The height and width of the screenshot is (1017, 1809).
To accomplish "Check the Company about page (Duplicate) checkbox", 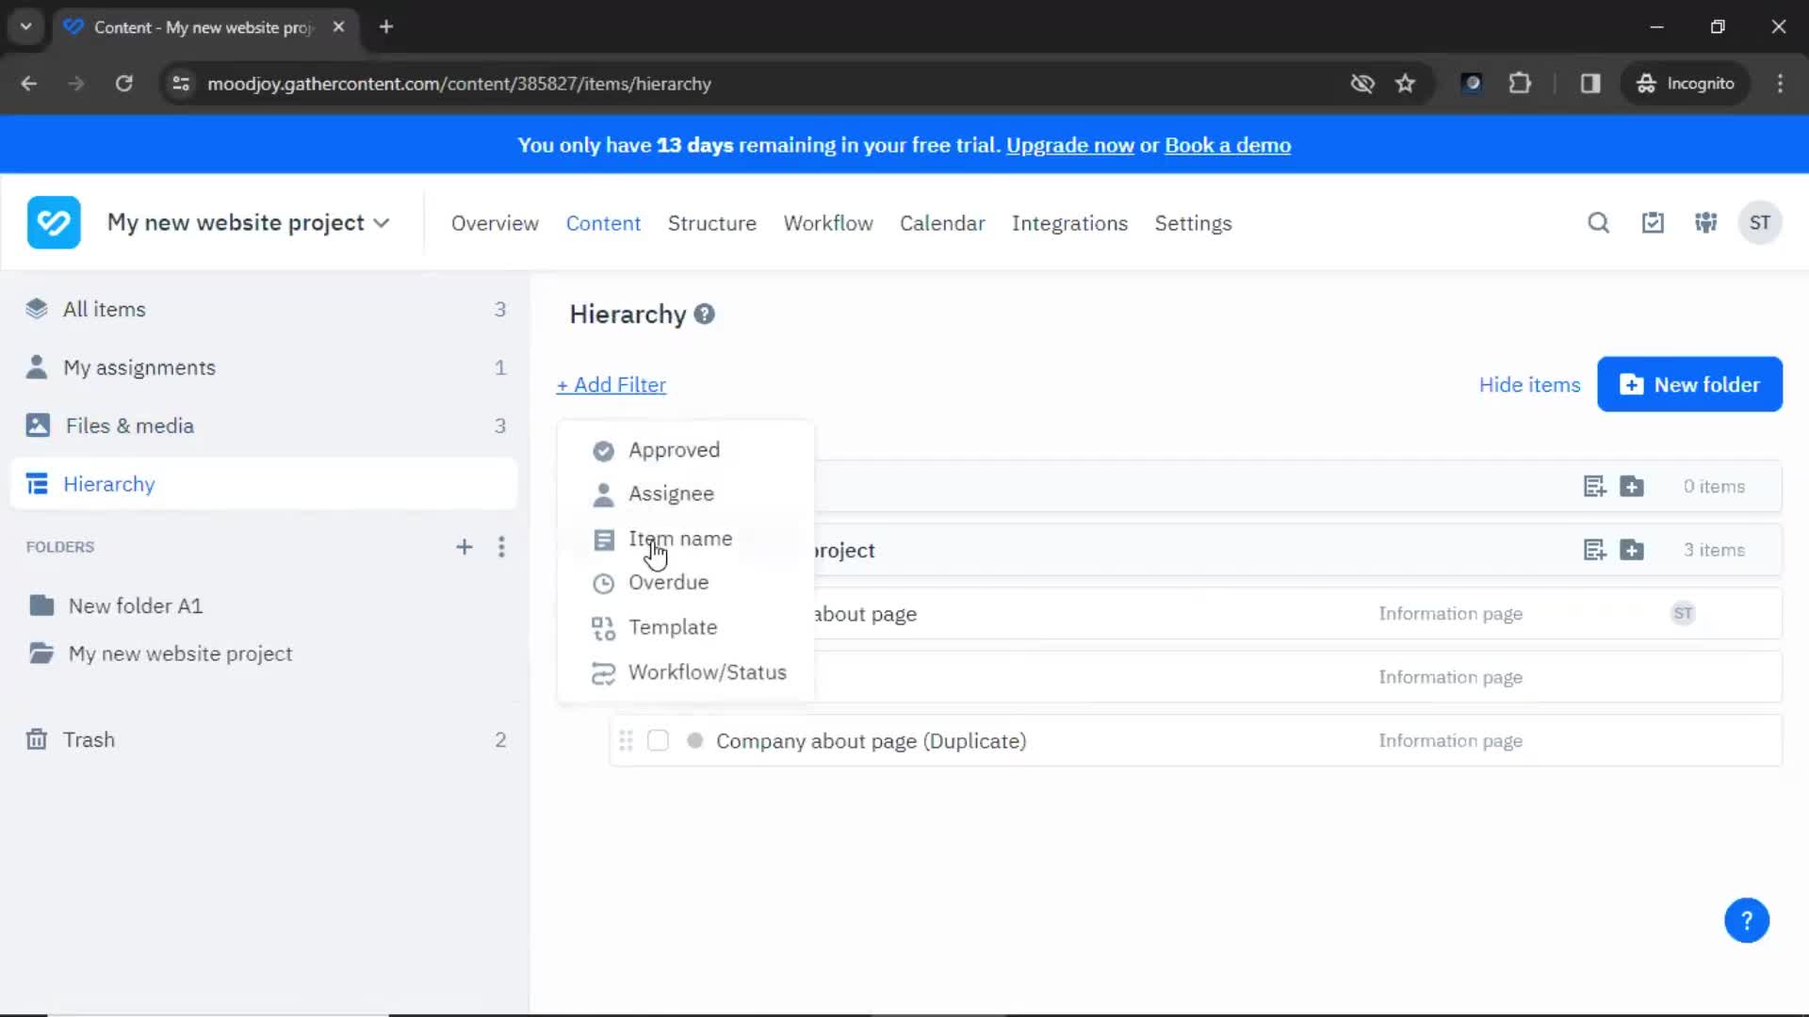I will (x=658, y=741).
